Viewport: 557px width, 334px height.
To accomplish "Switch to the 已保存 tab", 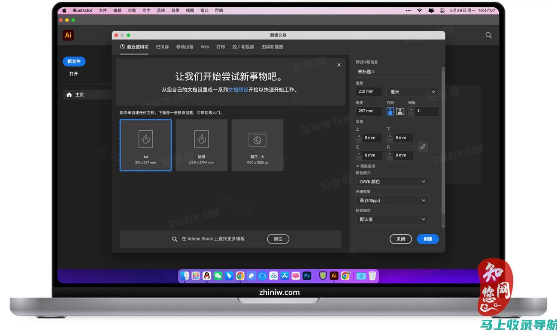I will click(x=162, y=47).
